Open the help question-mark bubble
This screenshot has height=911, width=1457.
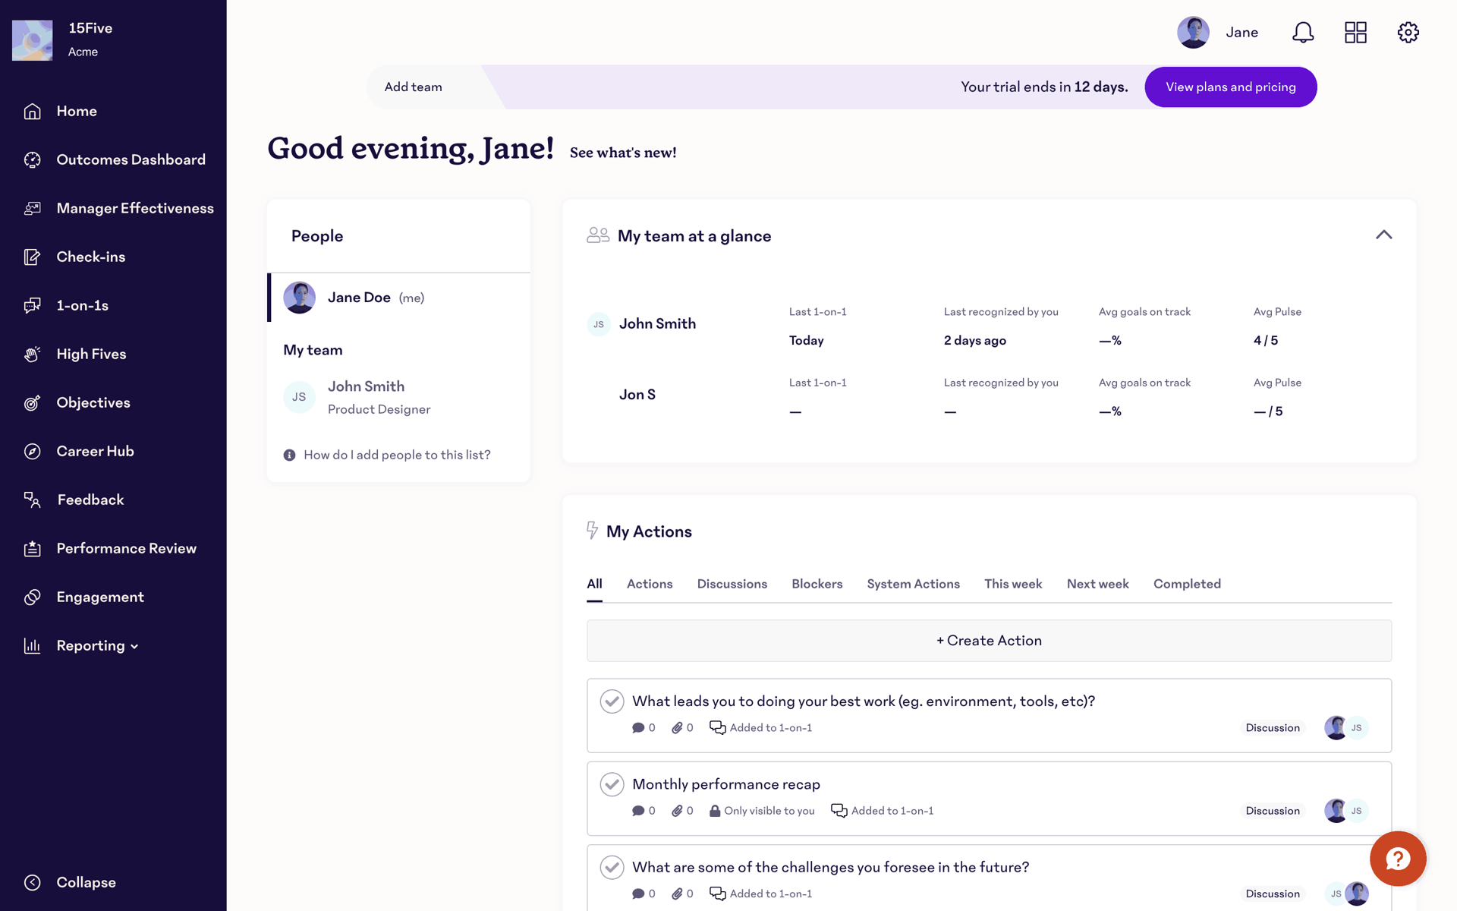pyautogui.click(x=1398, y=859)
